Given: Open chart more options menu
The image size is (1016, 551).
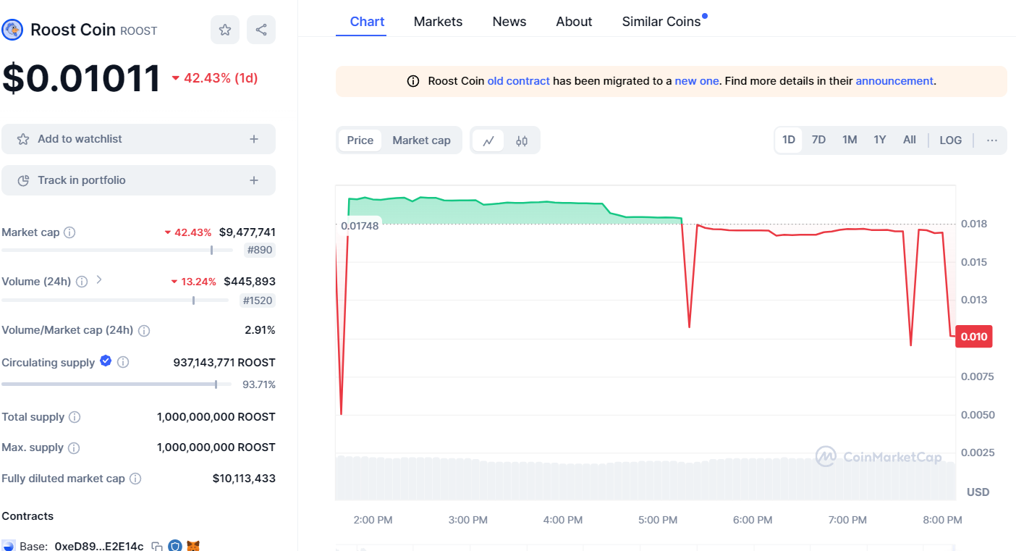Looking at the screenshot, I should 991,140.
